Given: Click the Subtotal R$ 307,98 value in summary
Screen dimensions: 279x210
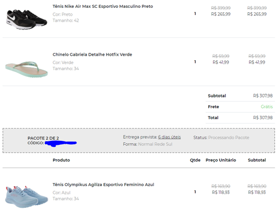Looking at the screenshot, I should pyautogui.click(x=263, y=96).
